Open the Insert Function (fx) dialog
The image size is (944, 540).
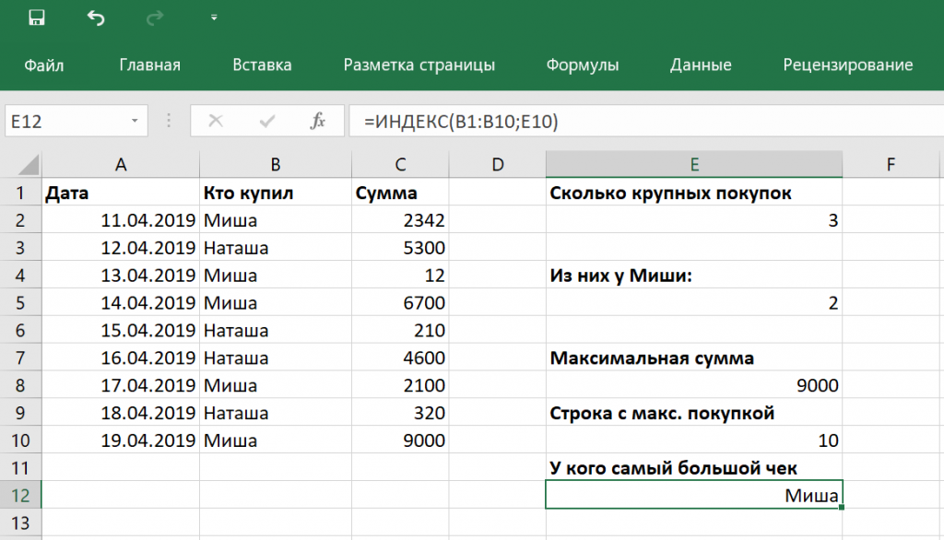tap(318, 120)
